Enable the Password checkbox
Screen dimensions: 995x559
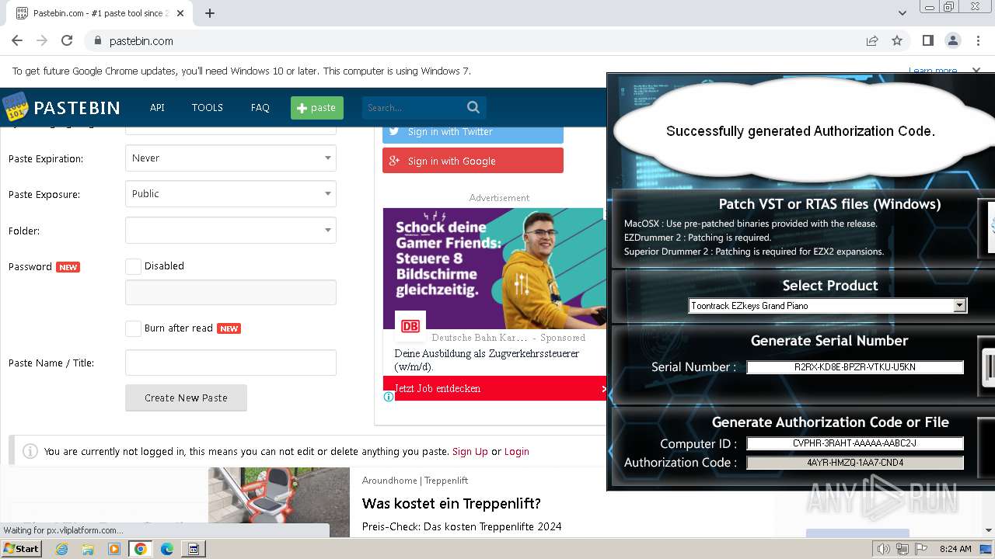click(x=134, y=266)
